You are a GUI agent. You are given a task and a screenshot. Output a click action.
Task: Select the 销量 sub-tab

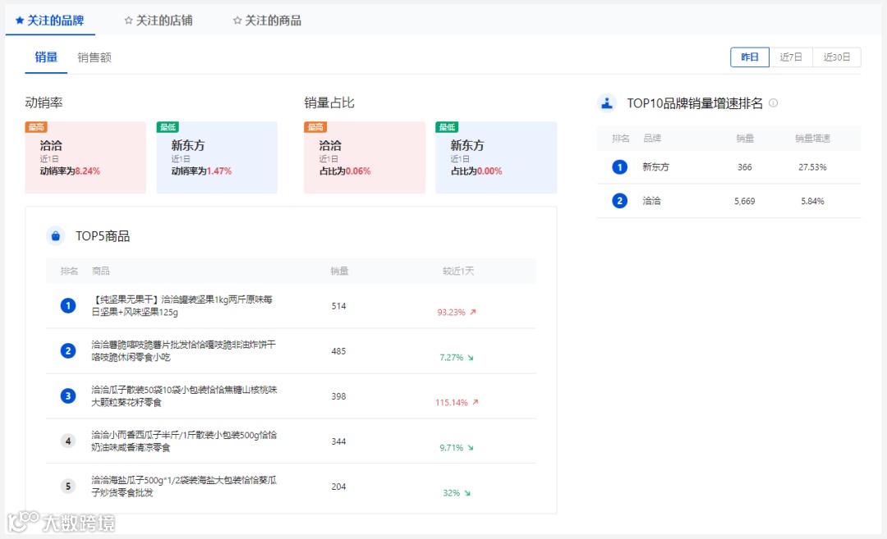click(x=46, y=57)
